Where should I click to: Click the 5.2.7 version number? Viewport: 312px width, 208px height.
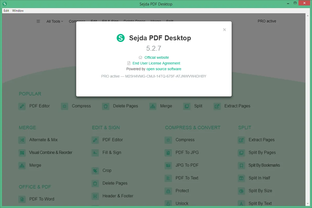(x=154, y=48)
